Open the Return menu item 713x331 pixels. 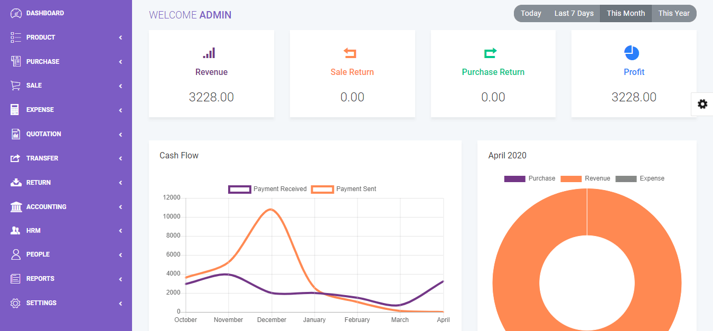tap(66, 183)
